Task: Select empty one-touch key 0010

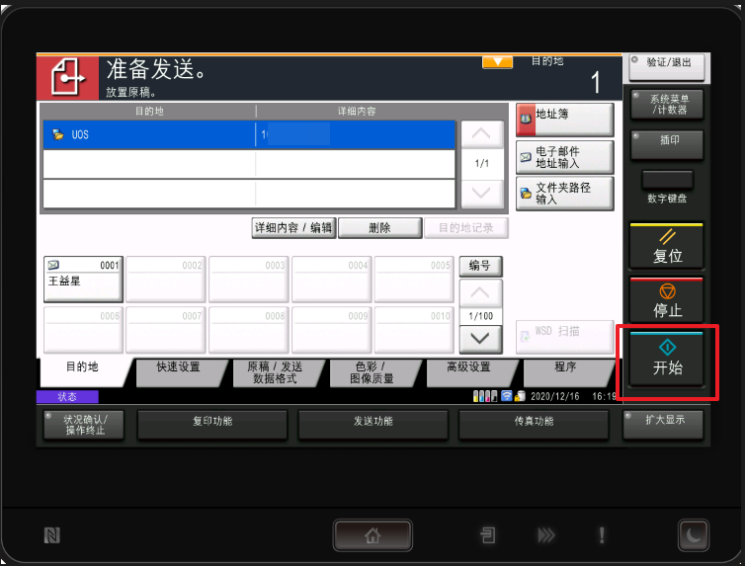Action: (x=414, y=330)
